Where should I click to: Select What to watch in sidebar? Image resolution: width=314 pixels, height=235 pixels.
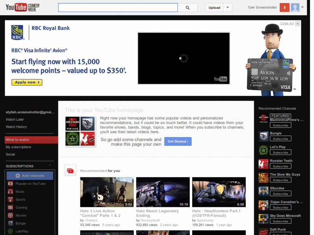31,140
